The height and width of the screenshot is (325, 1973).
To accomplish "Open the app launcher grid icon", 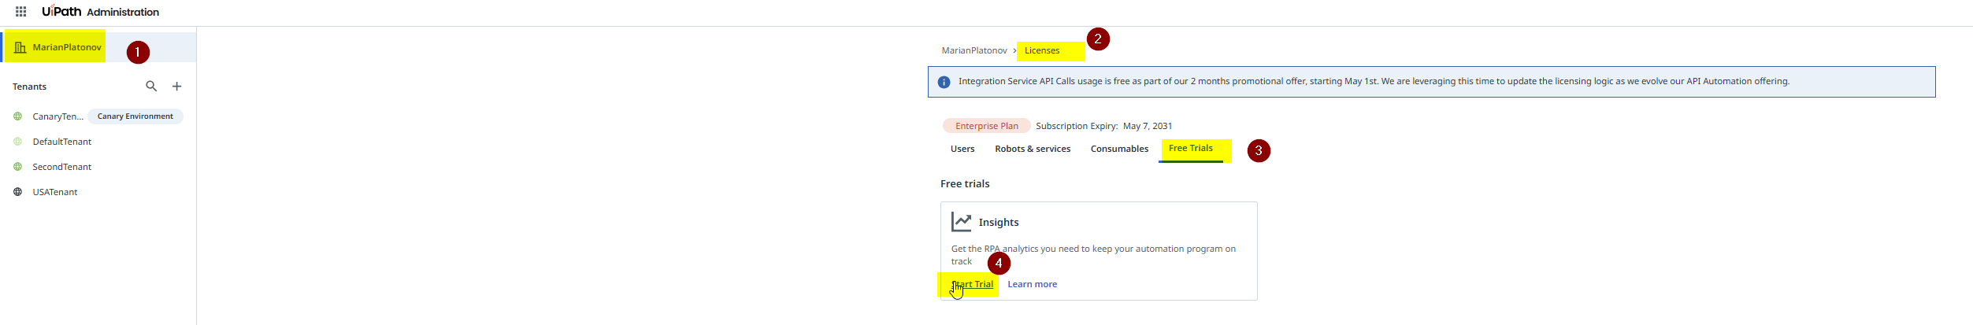I will coord(21,12).
